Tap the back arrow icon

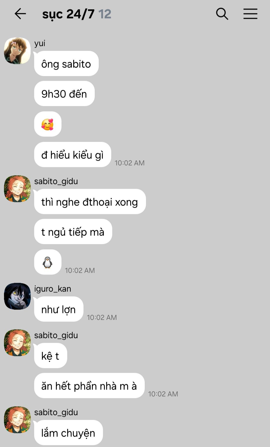click(x=20, y=14)
